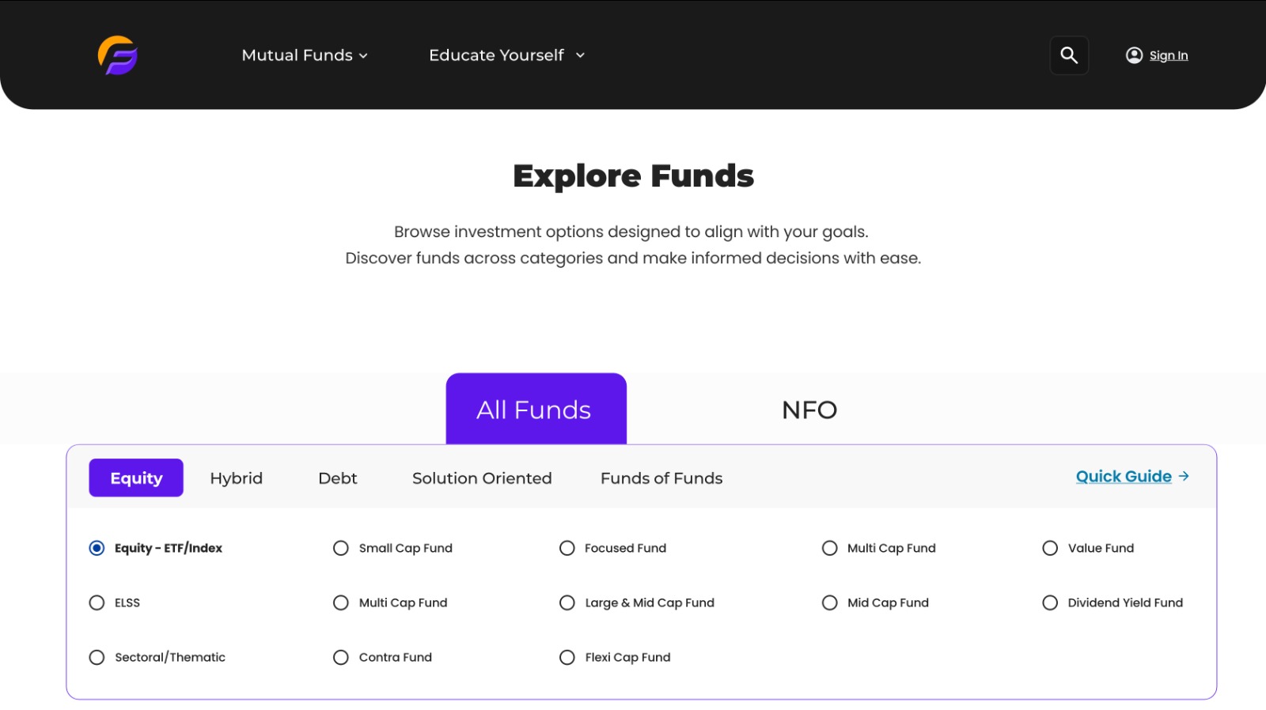Open search with the magnifier icon

(x=1069, y=55)
